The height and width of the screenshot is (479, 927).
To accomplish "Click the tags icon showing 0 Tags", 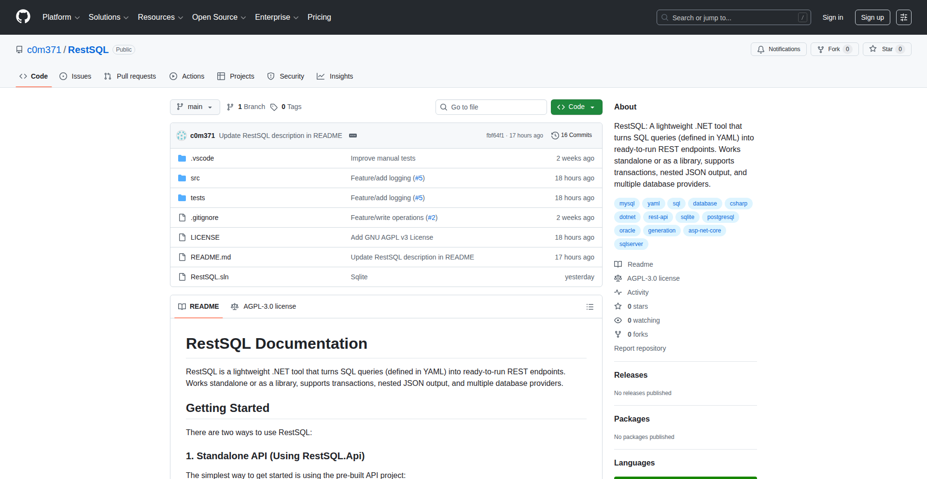I will coord(274,107).
